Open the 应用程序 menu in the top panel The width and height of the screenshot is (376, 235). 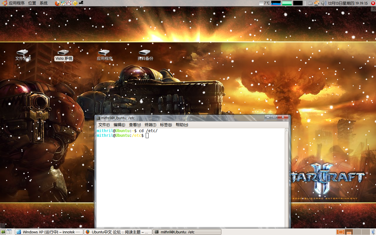[17, 3]
